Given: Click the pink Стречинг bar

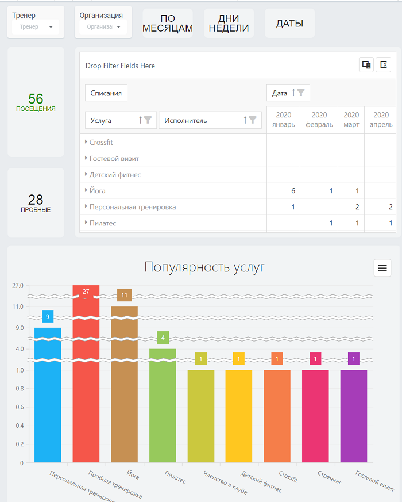Looking at the screenshot, I should click(315, 416).
